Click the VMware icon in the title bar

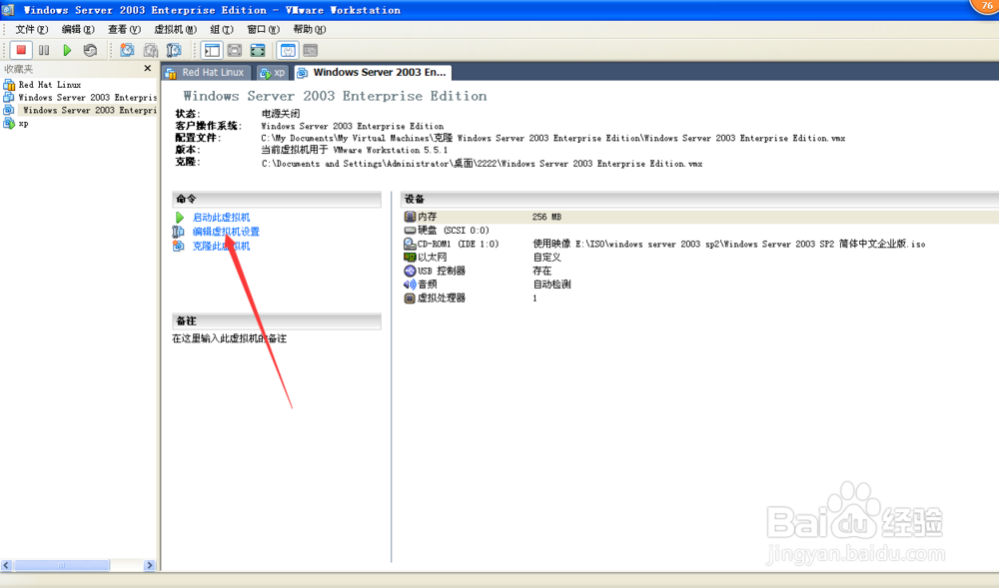click(x=8, y=10)
